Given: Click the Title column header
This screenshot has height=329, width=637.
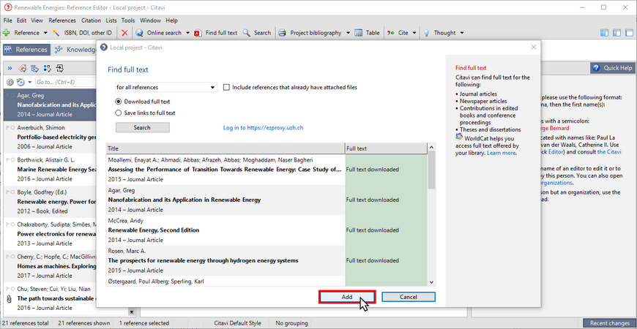Looking at the screenshot, I should (x=226, y=148).
